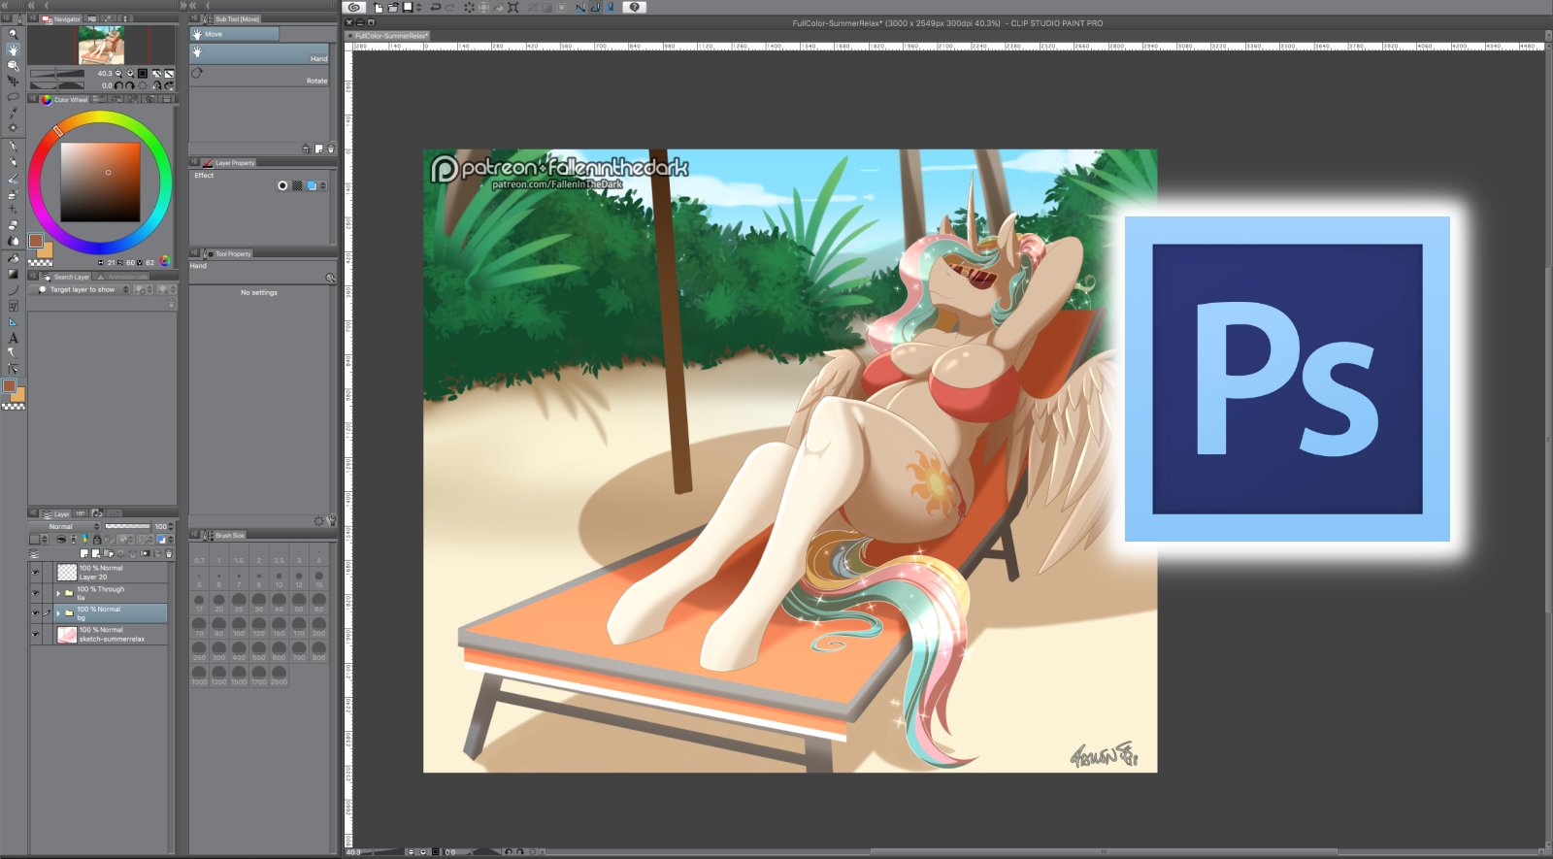Screen dimensions: 1553x859
Task: Select the Ruler tool
Action: coord(13,322)
